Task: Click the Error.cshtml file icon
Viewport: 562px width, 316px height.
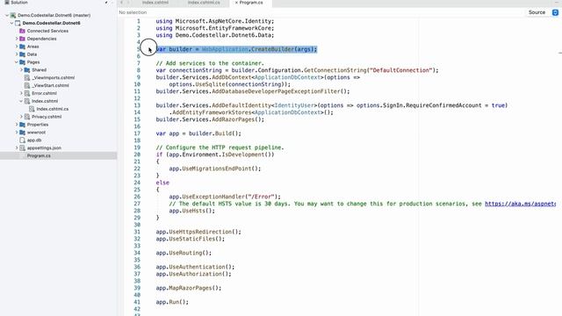Action: tap(27, 93)
